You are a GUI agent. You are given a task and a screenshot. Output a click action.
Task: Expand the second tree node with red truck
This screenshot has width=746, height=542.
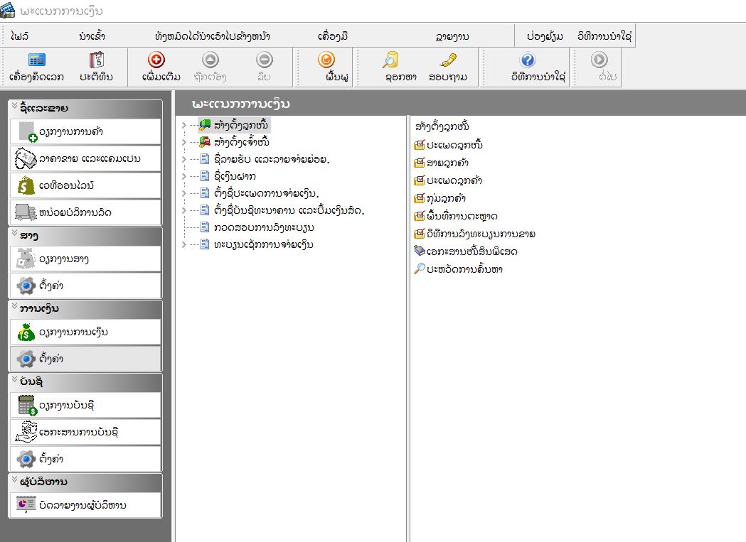184,142
